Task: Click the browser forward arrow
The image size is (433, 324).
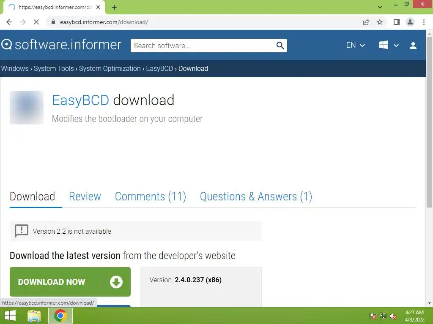Action: [x=23, y=22]
